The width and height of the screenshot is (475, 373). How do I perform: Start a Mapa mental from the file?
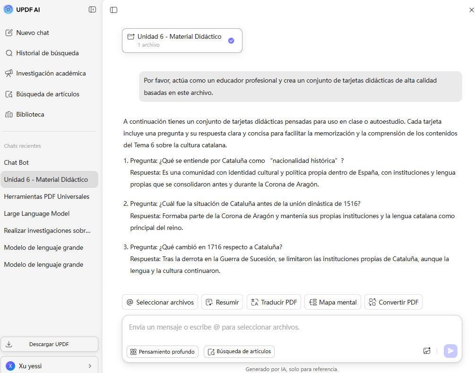click(x=333, y=302)
